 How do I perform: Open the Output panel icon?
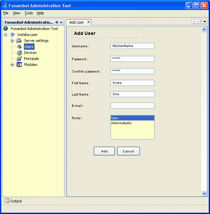click(x=7, y=201)
